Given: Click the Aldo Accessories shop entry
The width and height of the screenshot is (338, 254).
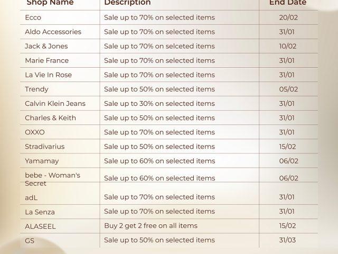Looking at the screenshot, I should pos(53,32).
